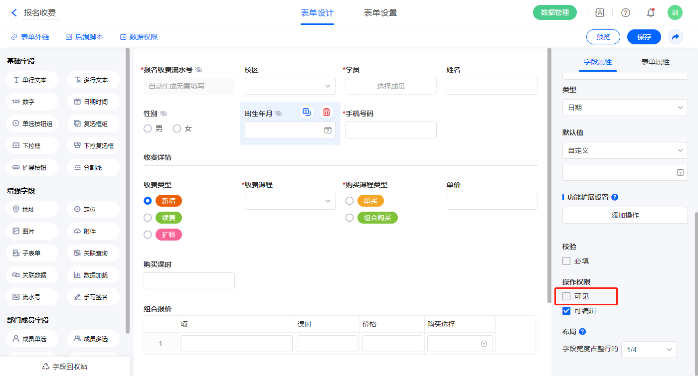This screenshot has width=698, height=376.
Task: Click the 手机号码 input field
Action: coord(390,130)
